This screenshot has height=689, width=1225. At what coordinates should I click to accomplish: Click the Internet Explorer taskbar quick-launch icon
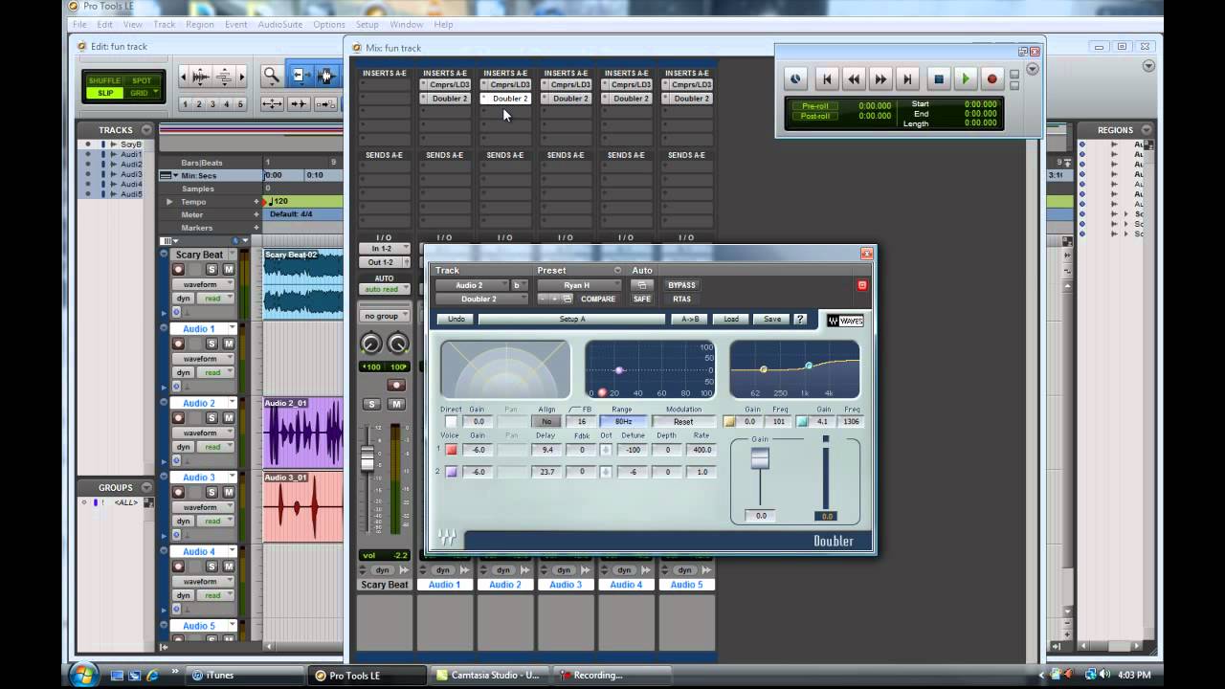152,675
